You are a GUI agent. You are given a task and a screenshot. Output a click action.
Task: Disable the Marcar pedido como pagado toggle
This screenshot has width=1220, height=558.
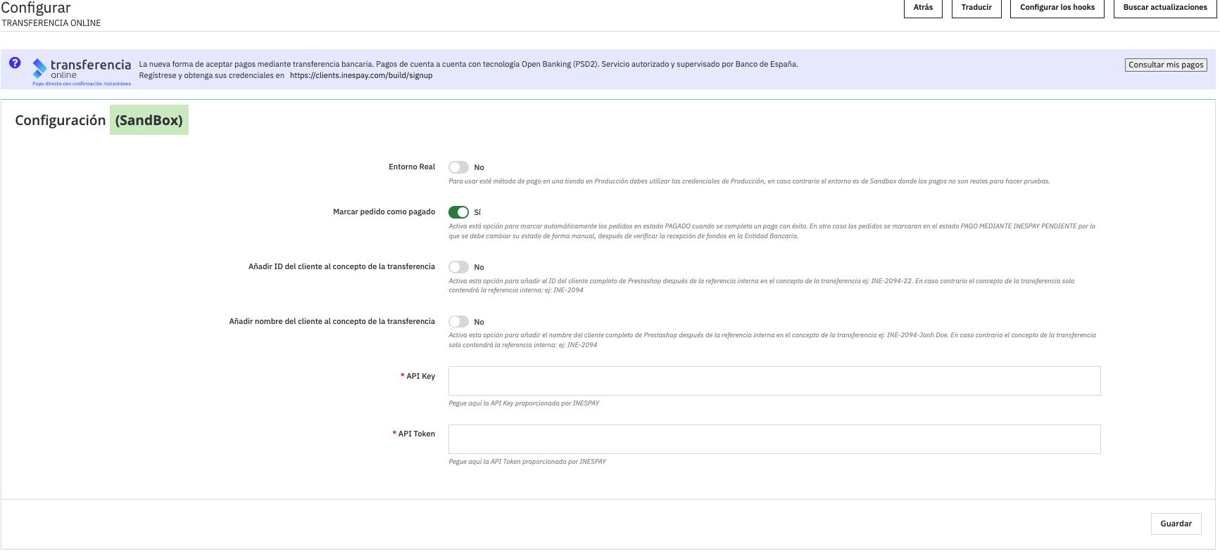click(458, 212)
